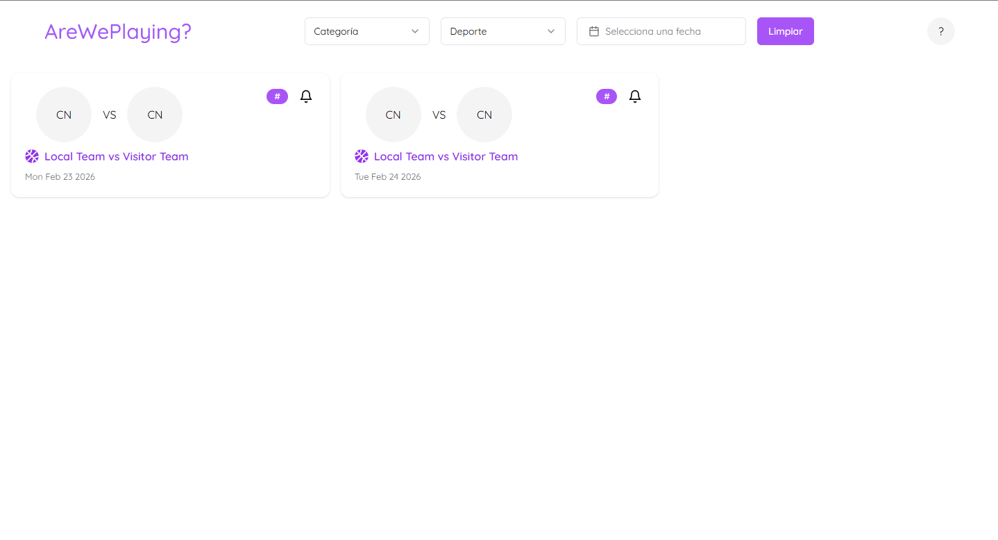Toggle notification bell on Feb 23 match

306,96
